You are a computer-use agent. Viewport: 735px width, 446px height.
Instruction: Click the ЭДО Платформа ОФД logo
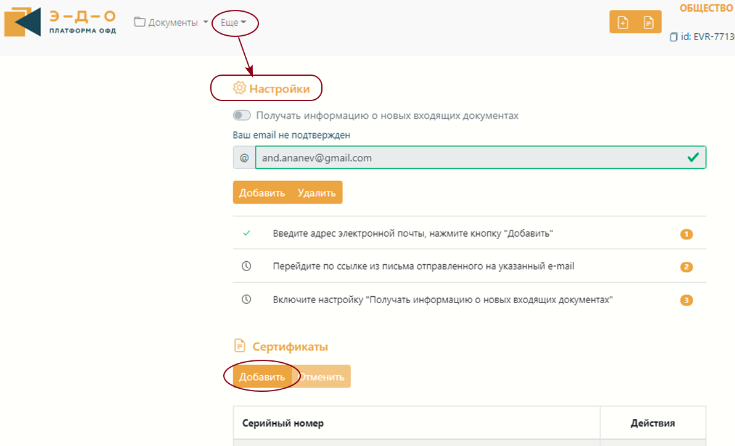click(x=60, y=22)
